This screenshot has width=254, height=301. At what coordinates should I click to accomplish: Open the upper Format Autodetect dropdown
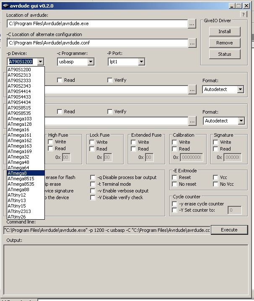[240, 89]
